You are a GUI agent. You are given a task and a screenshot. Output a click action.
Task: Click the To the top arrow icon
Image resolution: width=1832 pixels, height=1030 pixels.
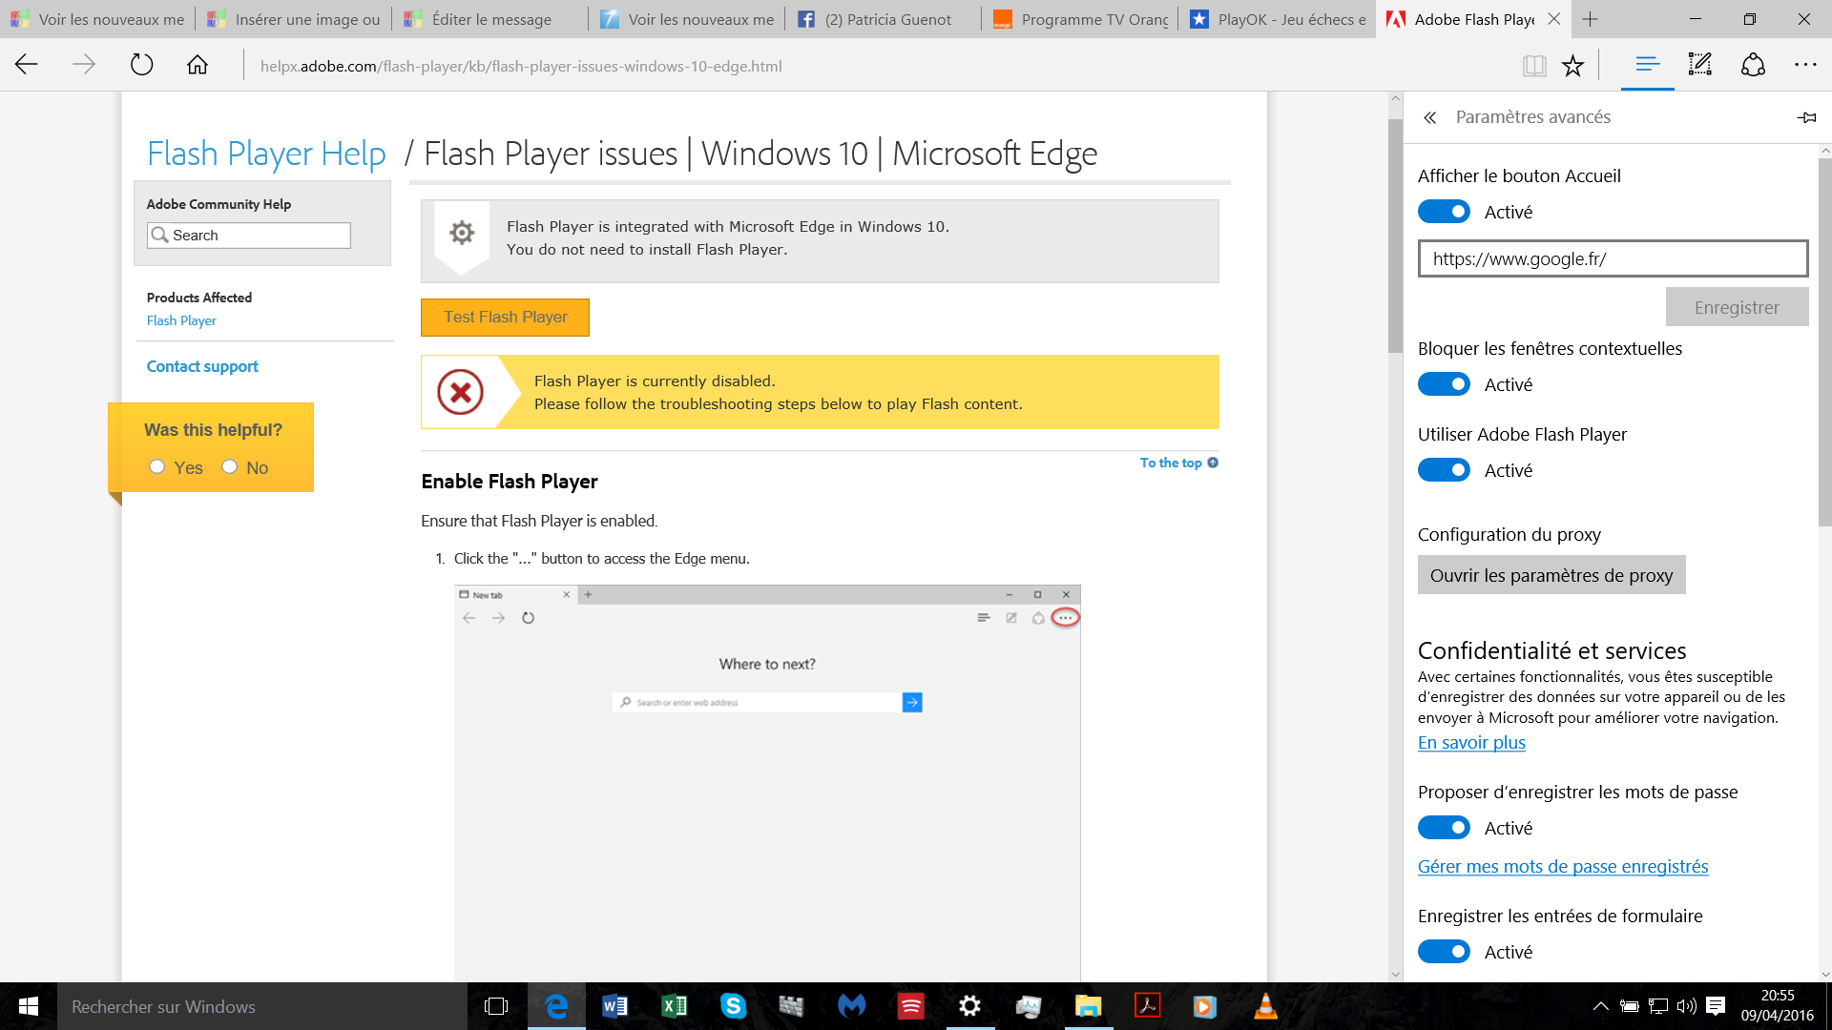(1213, 463)
